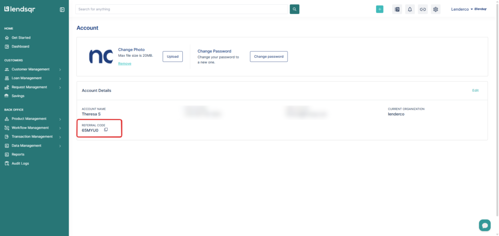
Task: Click the green search button
Action: coord(294,9)
